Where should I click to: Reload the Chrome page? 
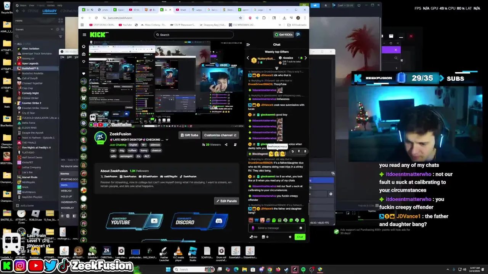point(96,18)
